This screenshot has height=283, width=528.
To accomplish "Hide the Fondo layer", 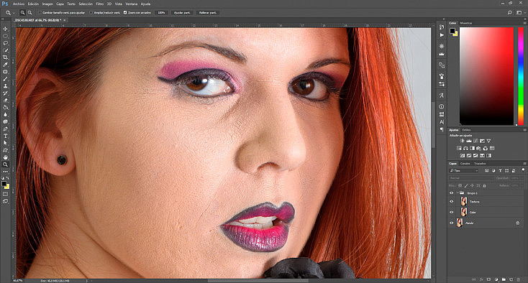I will [452, 223].
